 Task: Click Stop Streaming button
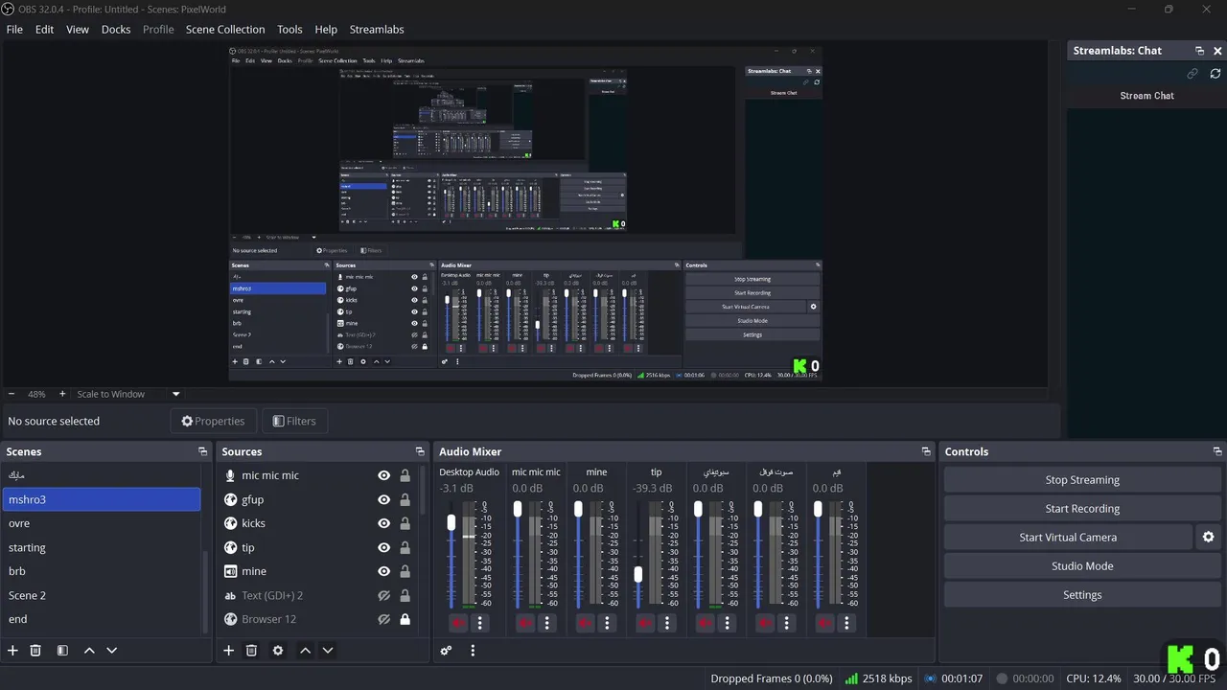tap(1082, 480)
